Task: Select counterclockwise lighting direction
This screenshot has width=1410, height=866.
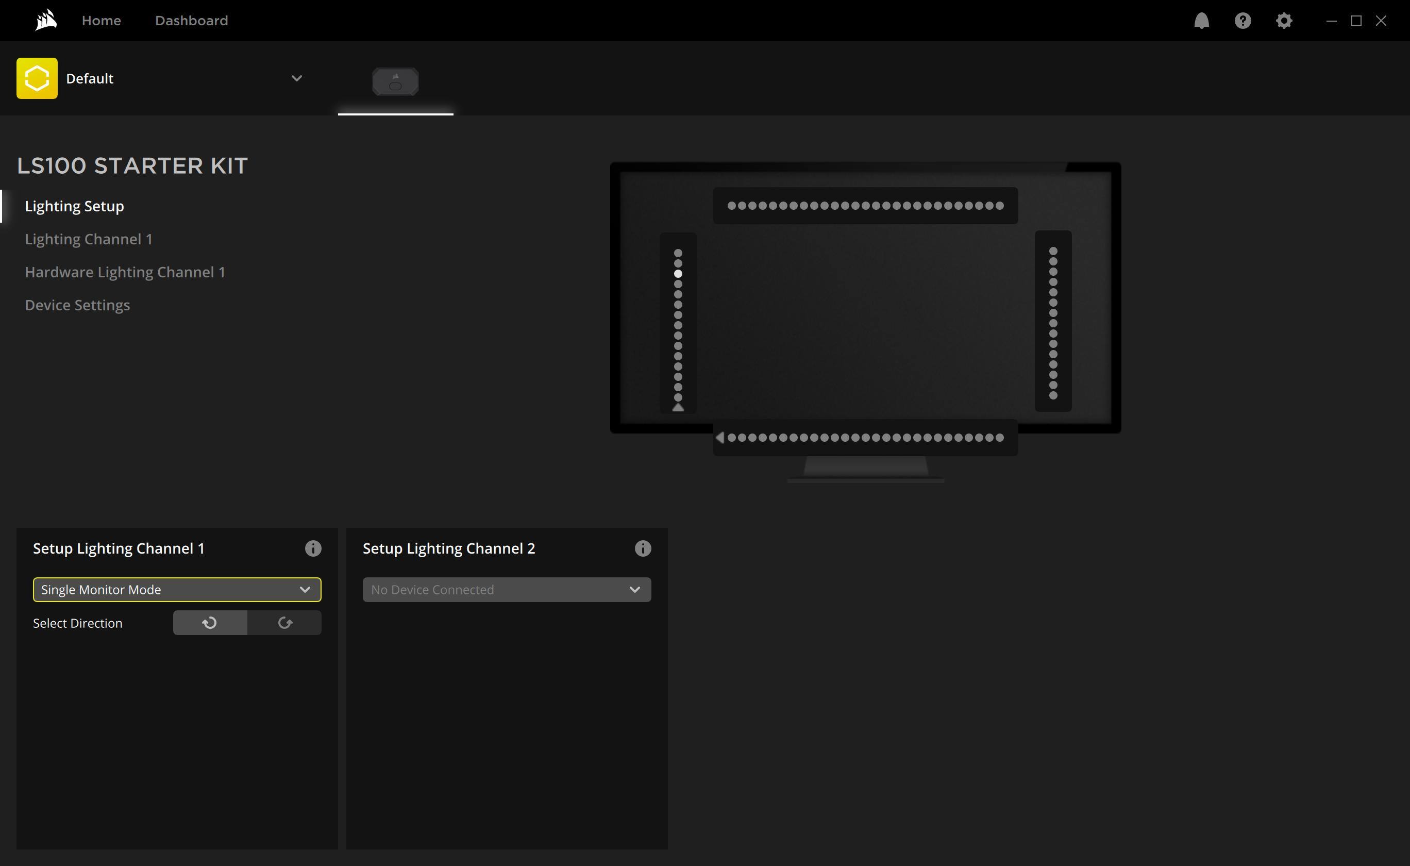Action: 210,623
